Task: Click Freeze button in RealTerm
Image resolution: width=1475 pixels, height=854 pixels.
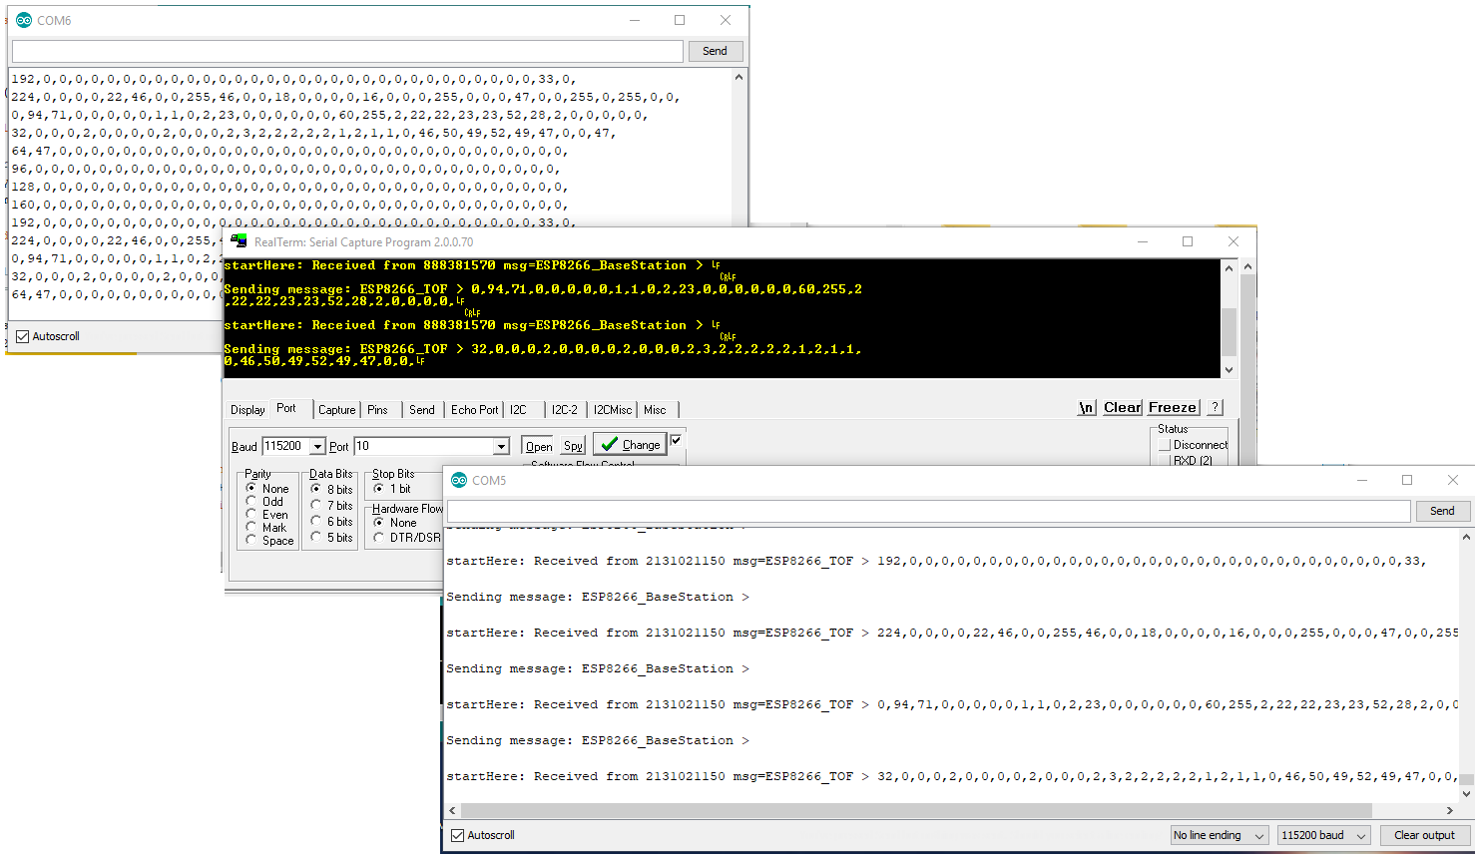Action: tap(1172, 407)
